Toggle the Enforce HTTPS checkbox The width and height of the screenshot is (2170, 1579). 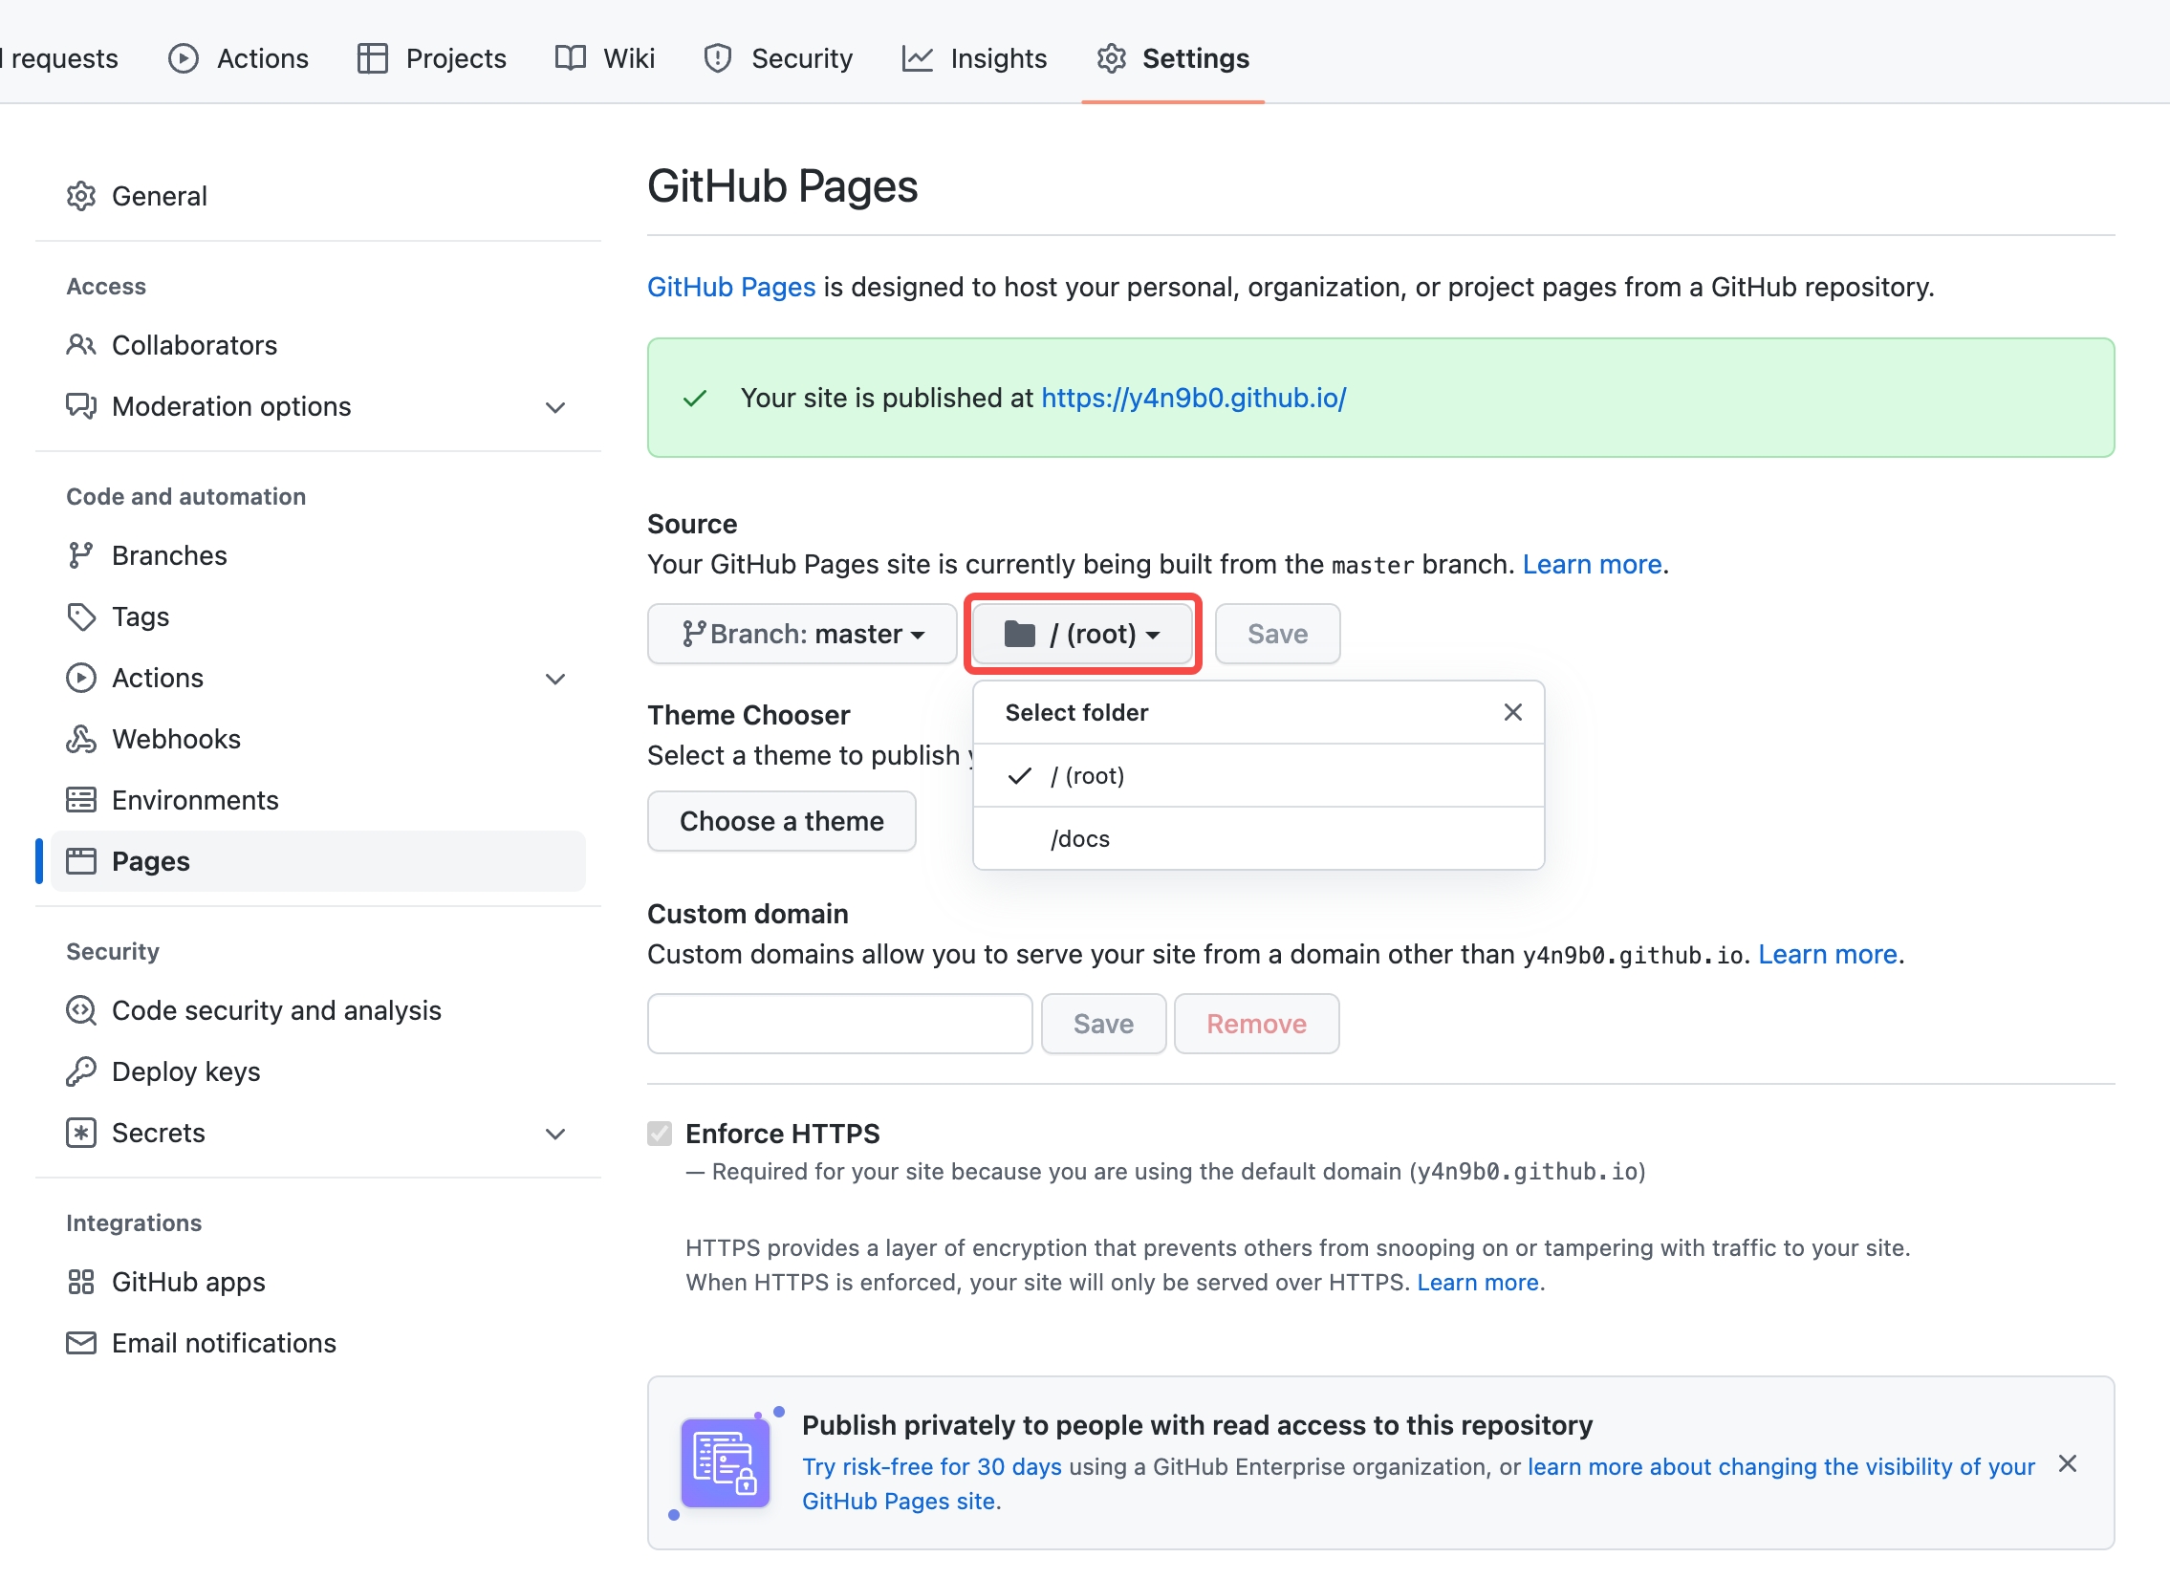point(660,1135)
